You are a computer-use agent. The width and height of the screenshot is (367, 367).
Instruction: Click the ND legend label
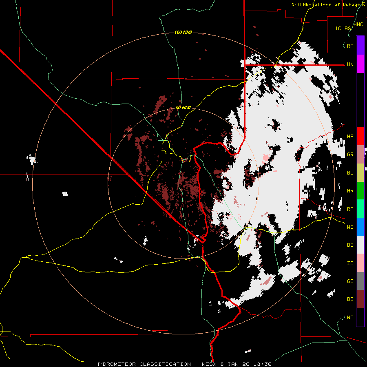[350, 318]
